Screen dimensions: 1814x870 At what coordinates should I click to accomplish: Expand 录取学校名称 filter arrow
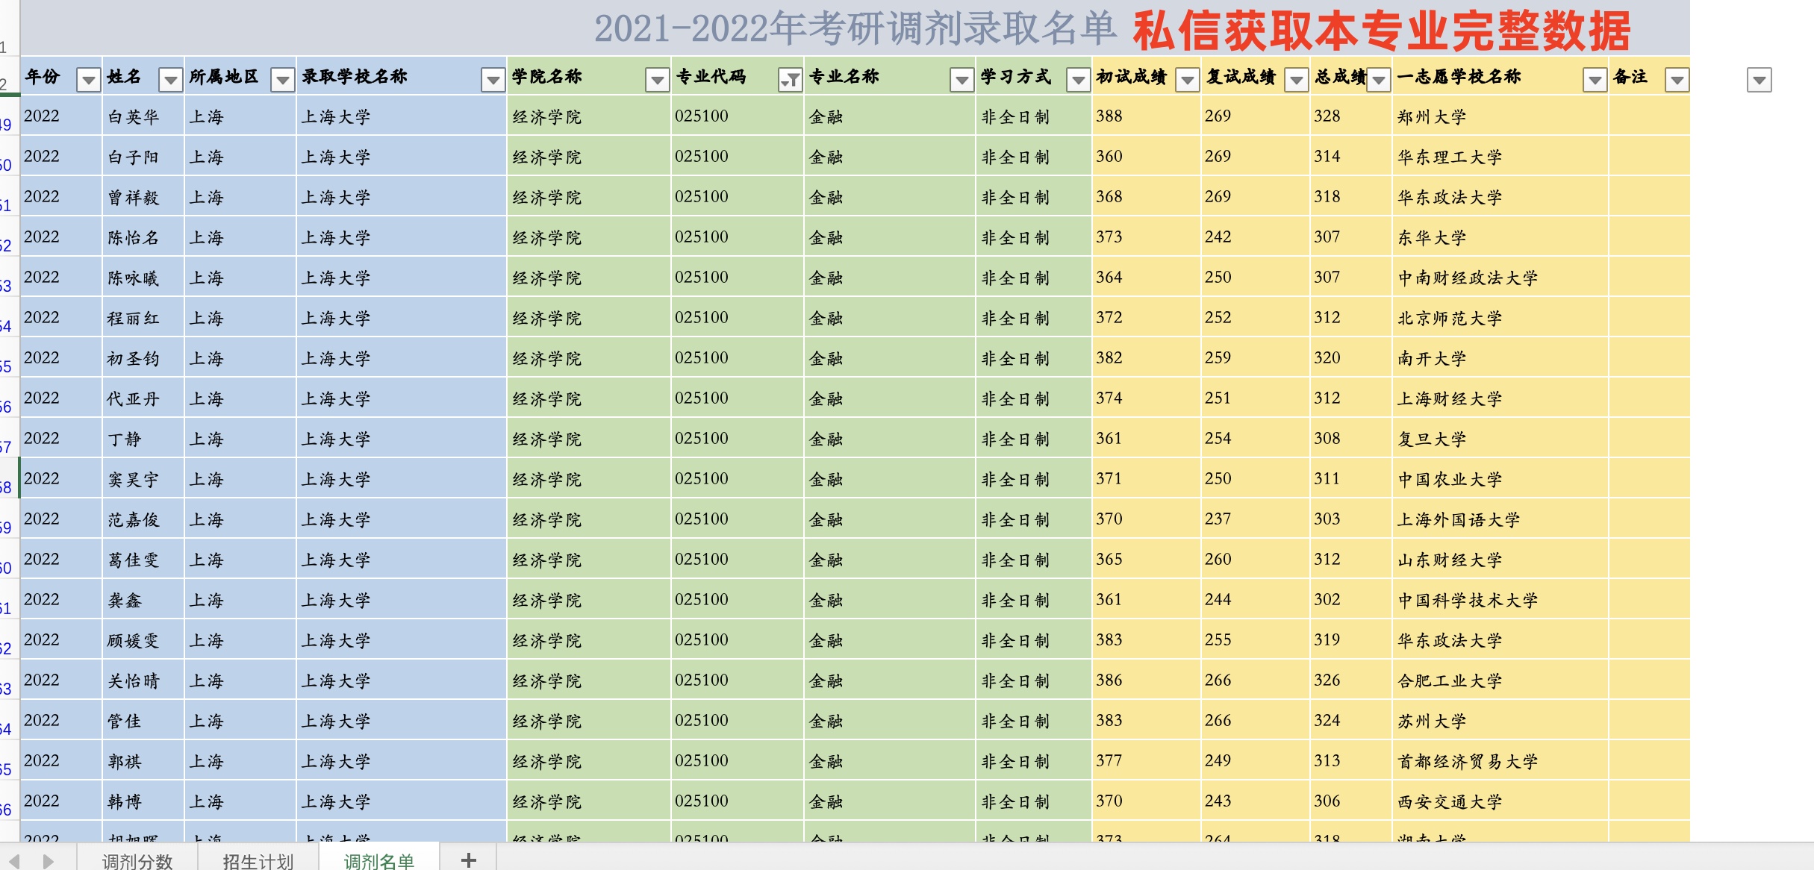coord(493,79)
